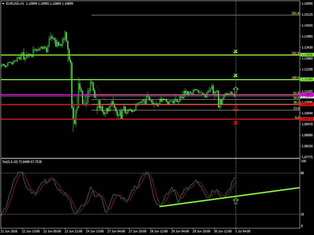Select the green up arrow on the price chart
This screenshot has height=235, width=314.
click(x=236, y=89)
